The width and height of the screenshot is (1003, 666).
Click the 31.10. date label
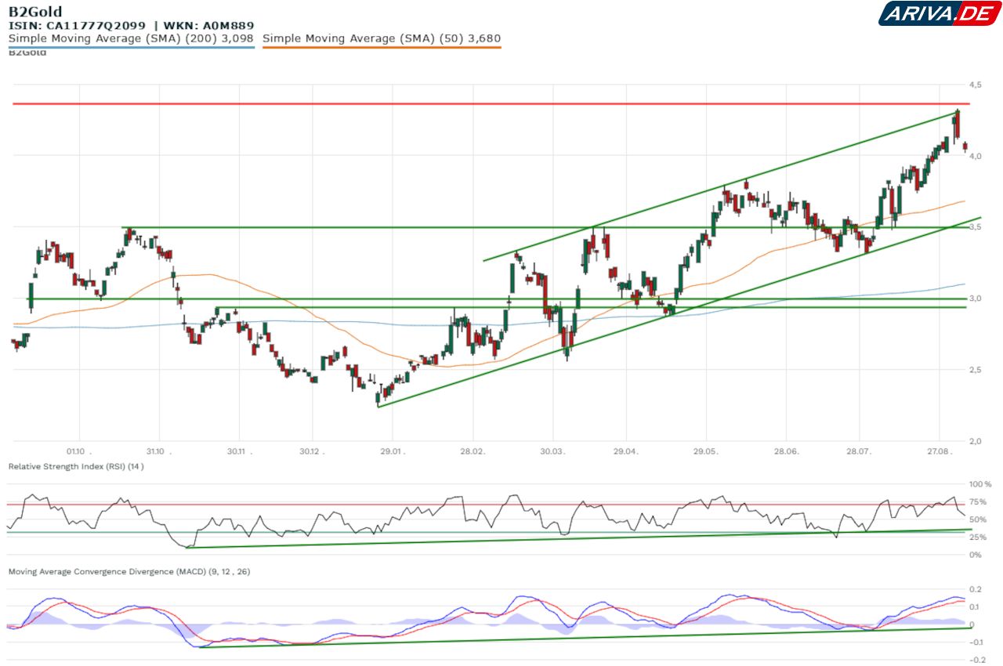(159, 451)
